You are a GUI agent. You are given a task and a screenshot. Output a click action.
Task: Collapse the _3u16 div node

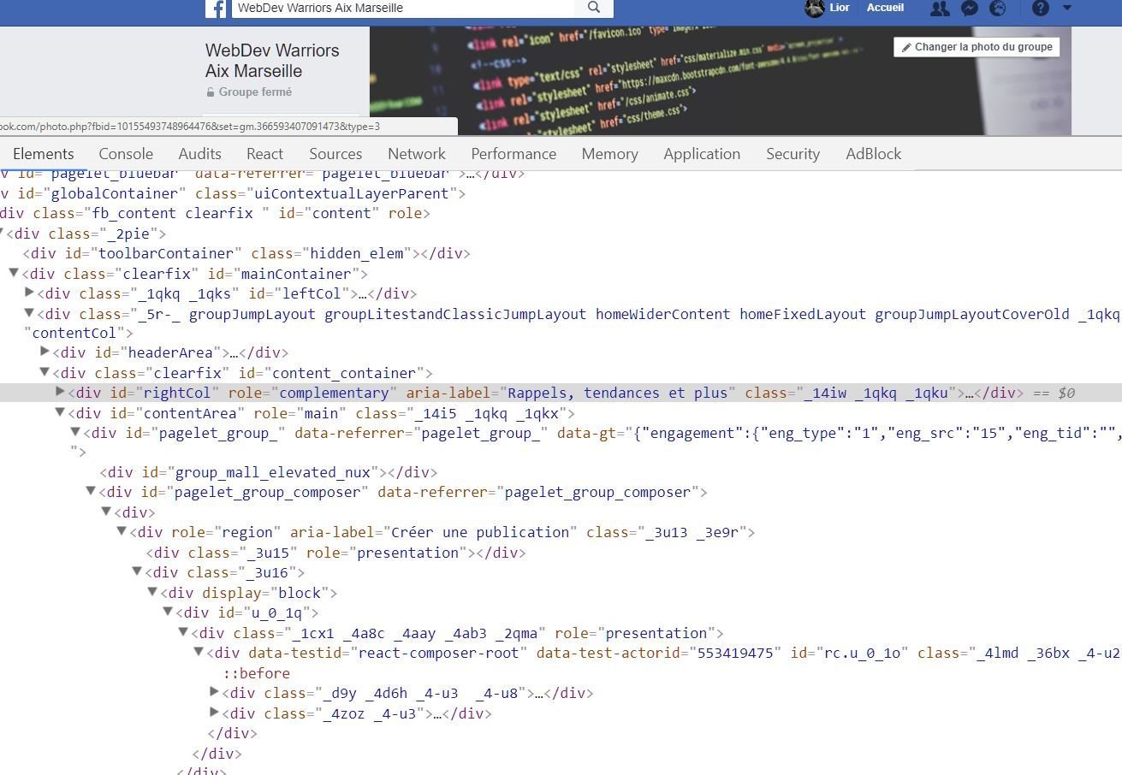point(137,571)
